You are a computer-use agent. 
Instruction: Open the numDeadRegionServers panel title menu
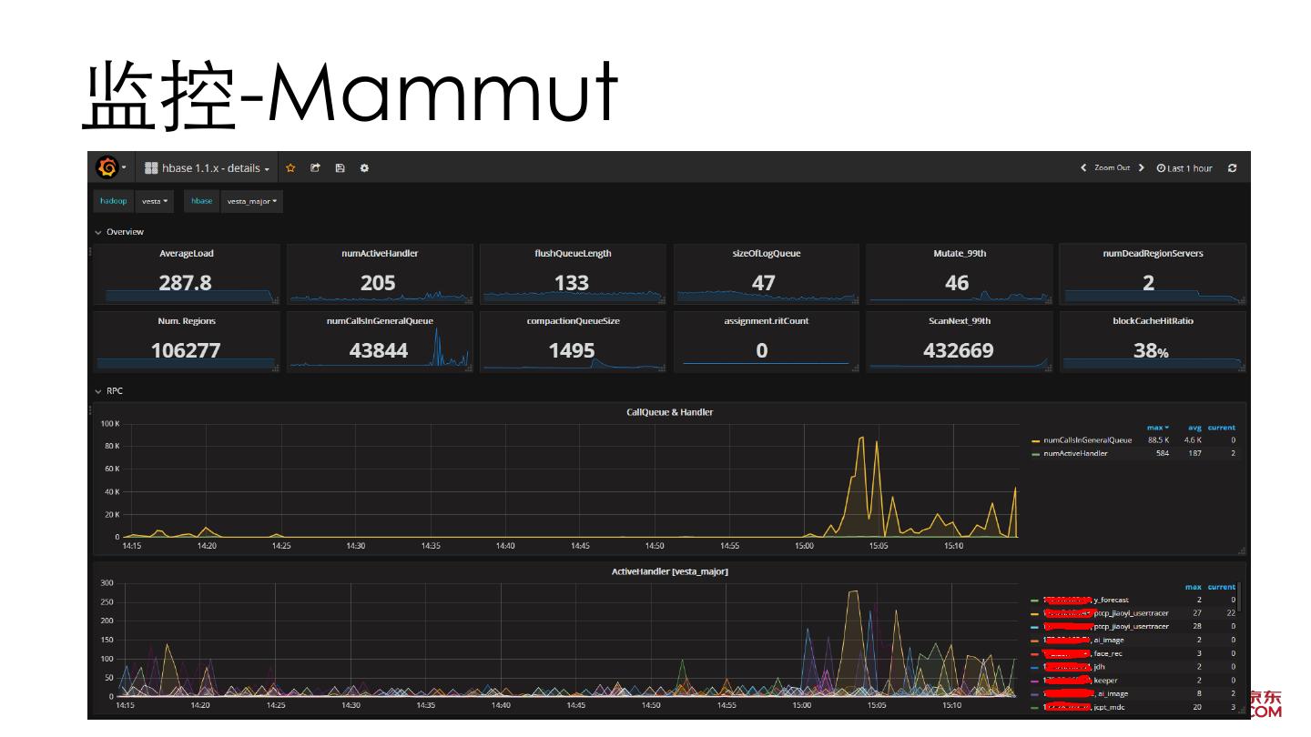(x=1153, y=254)
